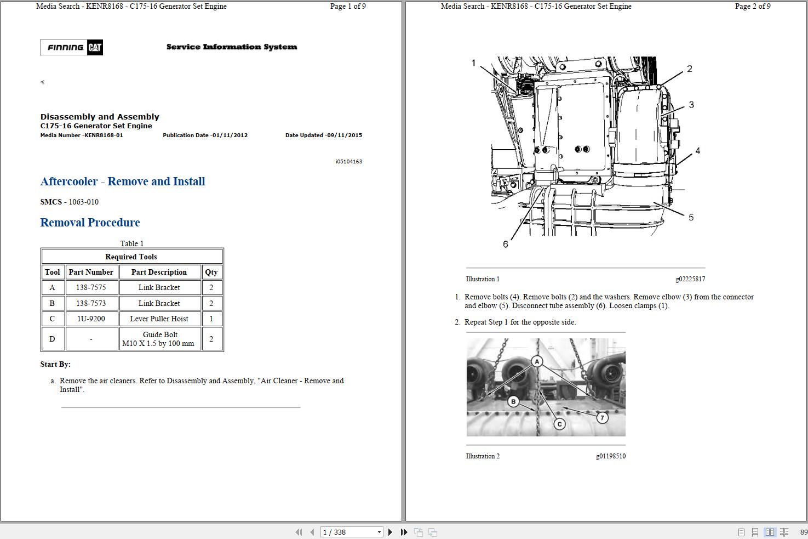Click the Qty column header
The width and height of the screenshot is (808, 539).
click(x=211, y=272)
